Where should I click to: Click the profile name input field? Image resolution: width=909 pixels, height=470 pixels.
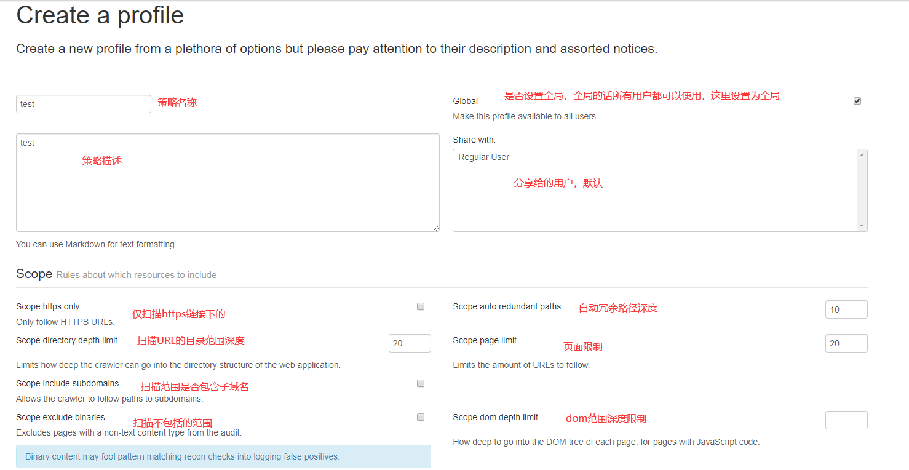point(83,104)
